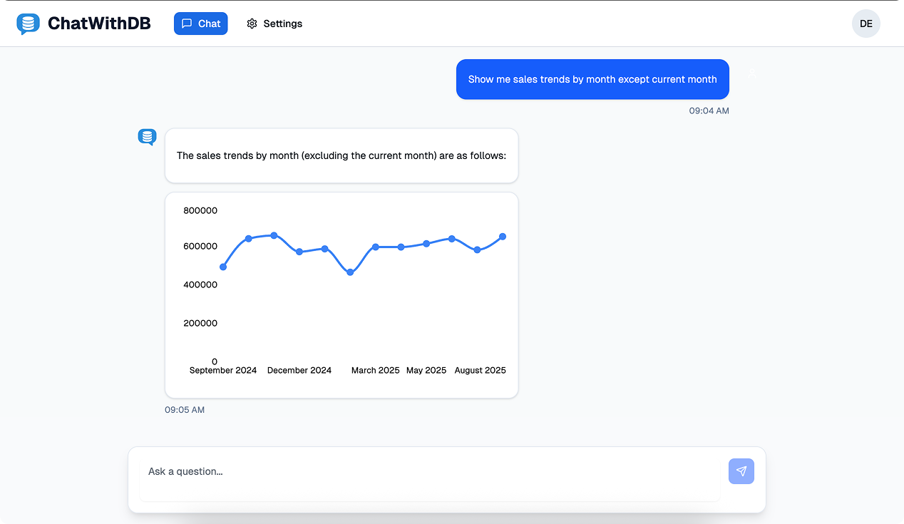
Task: Focus the "Ask a question..." input field
Action: (x=429, y=471)
